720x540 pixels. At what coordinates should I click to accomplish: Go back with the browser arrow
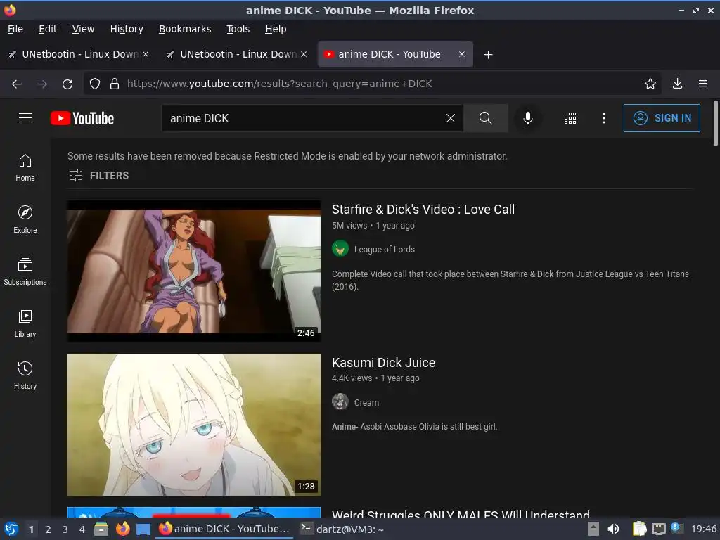coord(17,84)
